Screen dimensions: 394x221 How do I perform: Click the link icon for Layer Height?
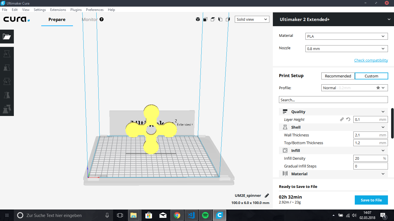point(342,119)
